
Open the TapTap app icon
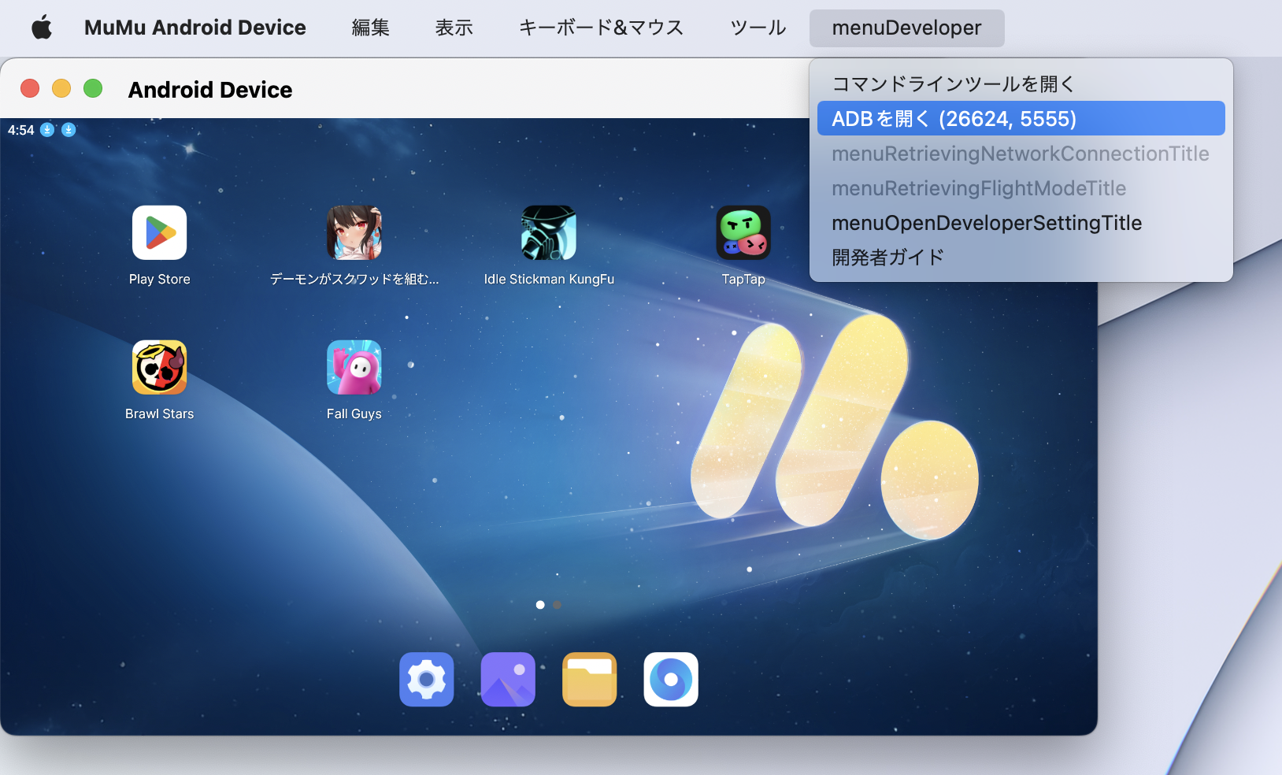tap(743, 233)
